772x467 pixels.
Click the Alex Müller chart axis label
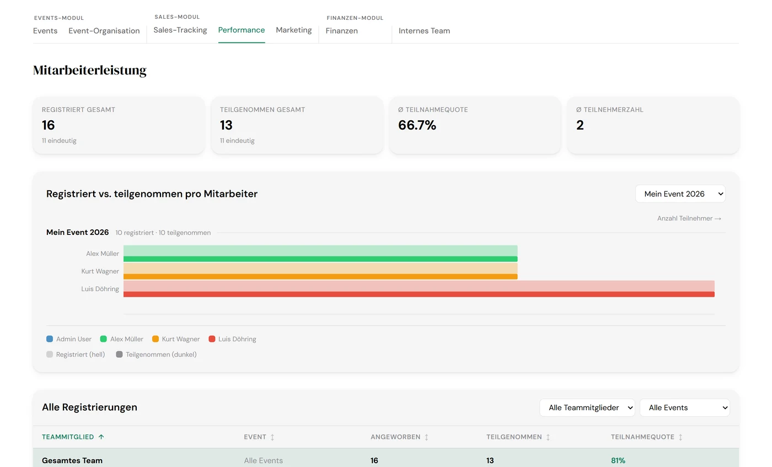pos(103,254)
